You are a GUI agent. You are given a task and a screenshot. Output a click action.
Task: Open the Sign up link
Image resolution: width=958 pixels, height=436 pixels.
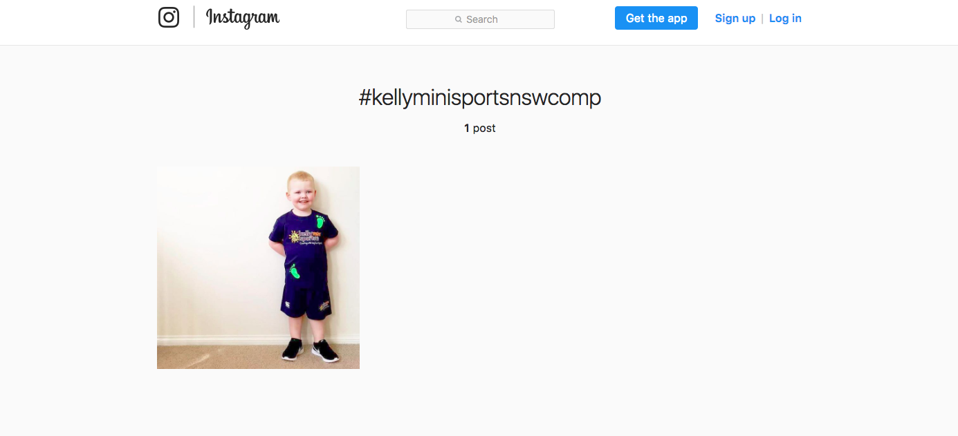tap(735, 19)
